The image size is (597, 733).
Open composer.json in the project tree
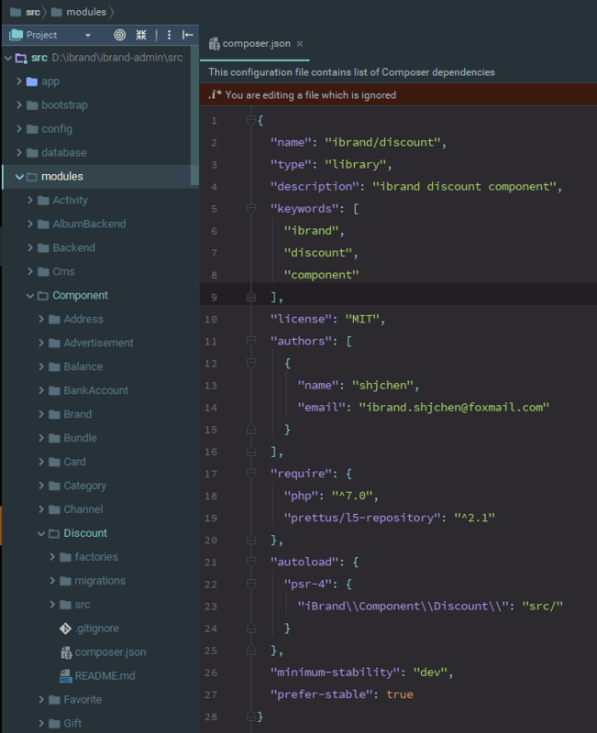click(110, 652)
